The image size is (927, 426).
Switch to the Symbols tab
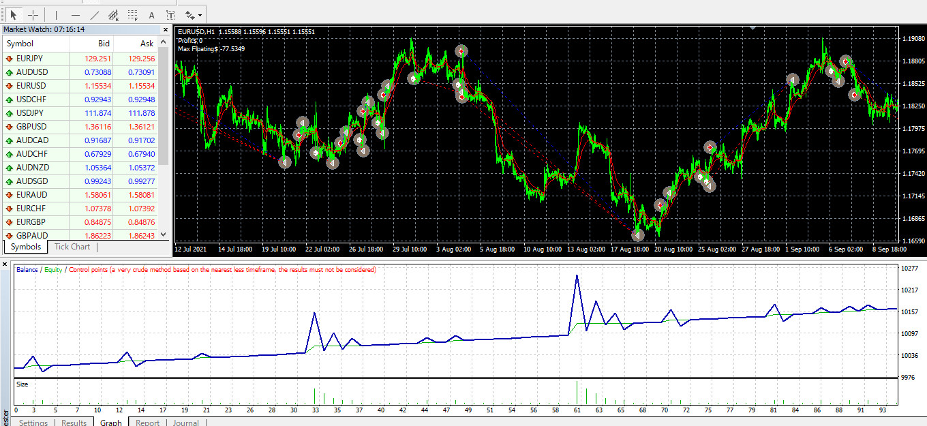(x=27, y=247)
